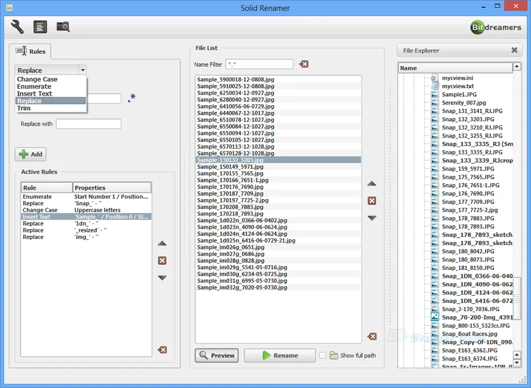Maximize the Solid Renamer window
531x388 pixels.
(497, 6)
